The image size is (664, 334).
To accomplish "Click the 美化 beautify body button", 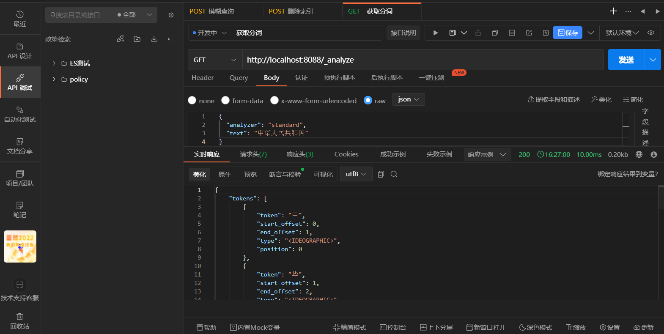I will [x=601, y=99].
